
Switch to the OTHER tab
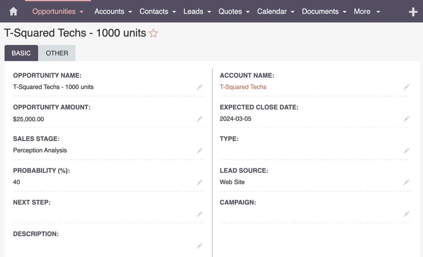click(57, 53)
